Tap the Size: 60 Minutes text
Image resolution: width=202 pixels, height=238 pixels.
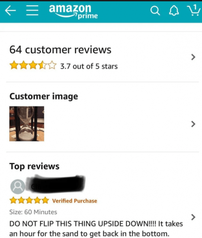pyautogui.click(x=33, y=212)
